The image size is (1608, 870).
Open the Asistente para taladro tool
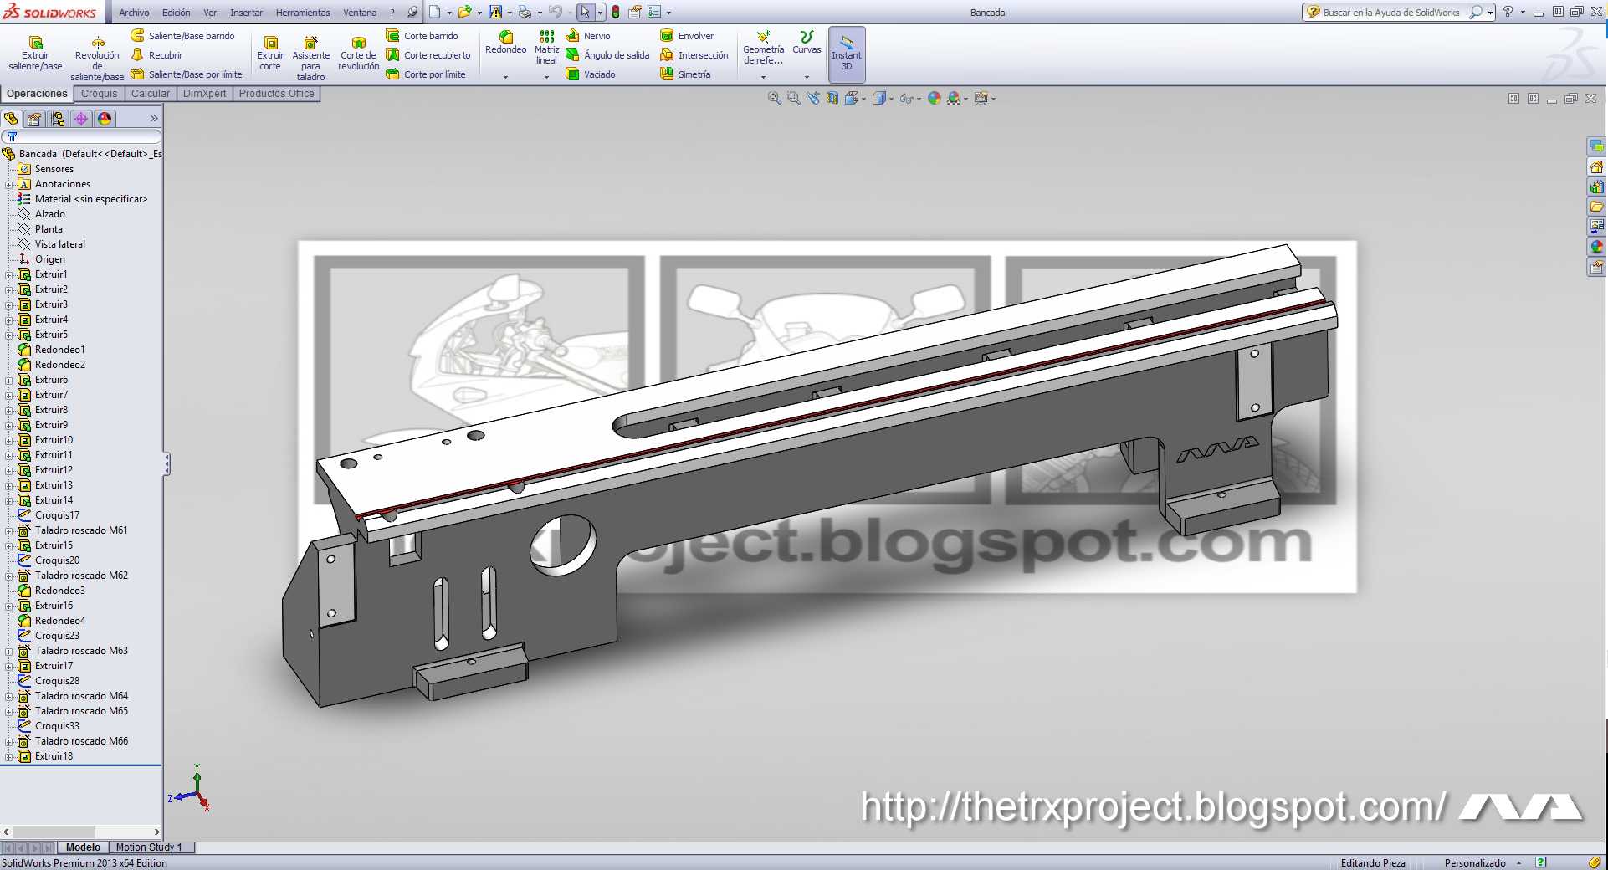[310, 58]
